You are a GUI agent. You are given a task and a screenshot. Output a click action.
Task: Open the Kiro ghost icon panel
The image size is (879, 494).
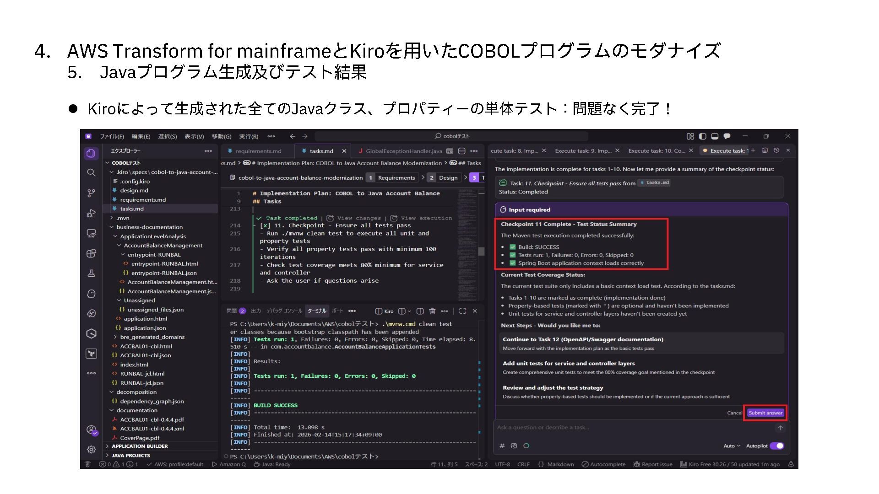pos(91,294)
